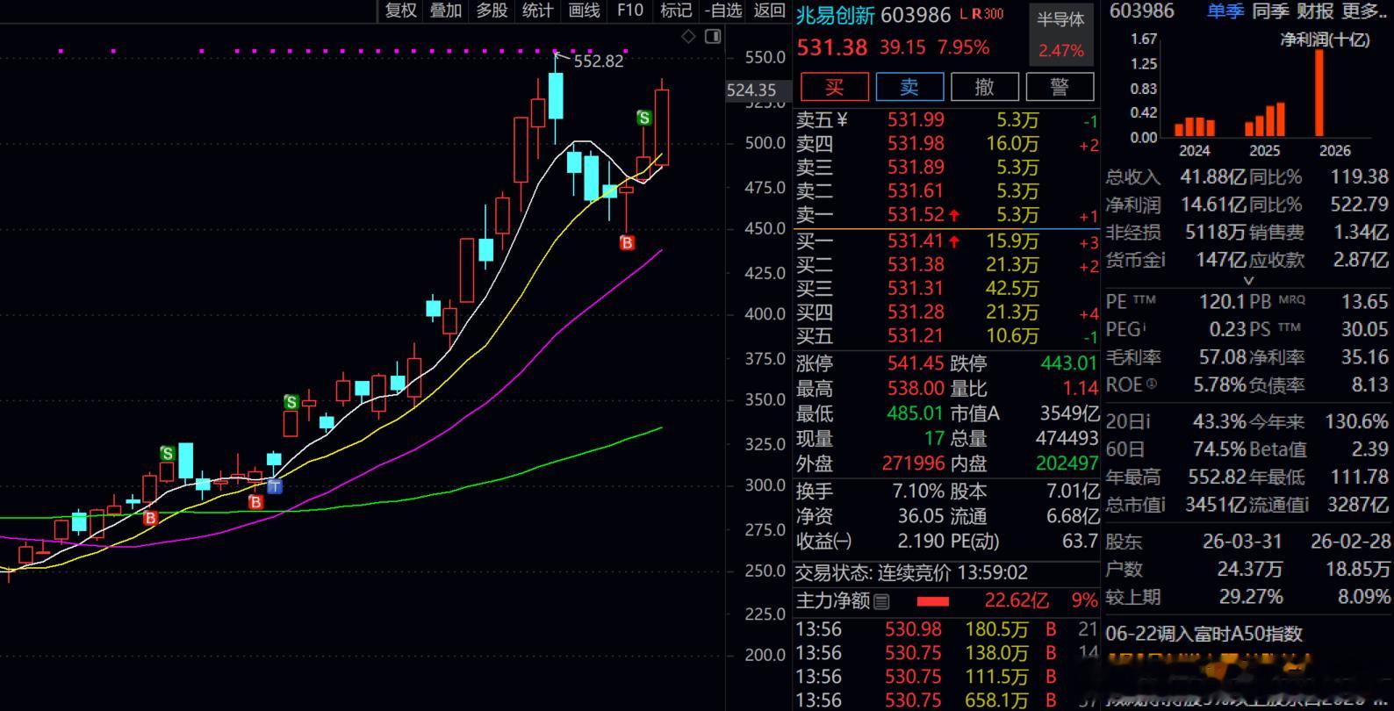Click the green S marker near the 350 level

click(291, 402)
